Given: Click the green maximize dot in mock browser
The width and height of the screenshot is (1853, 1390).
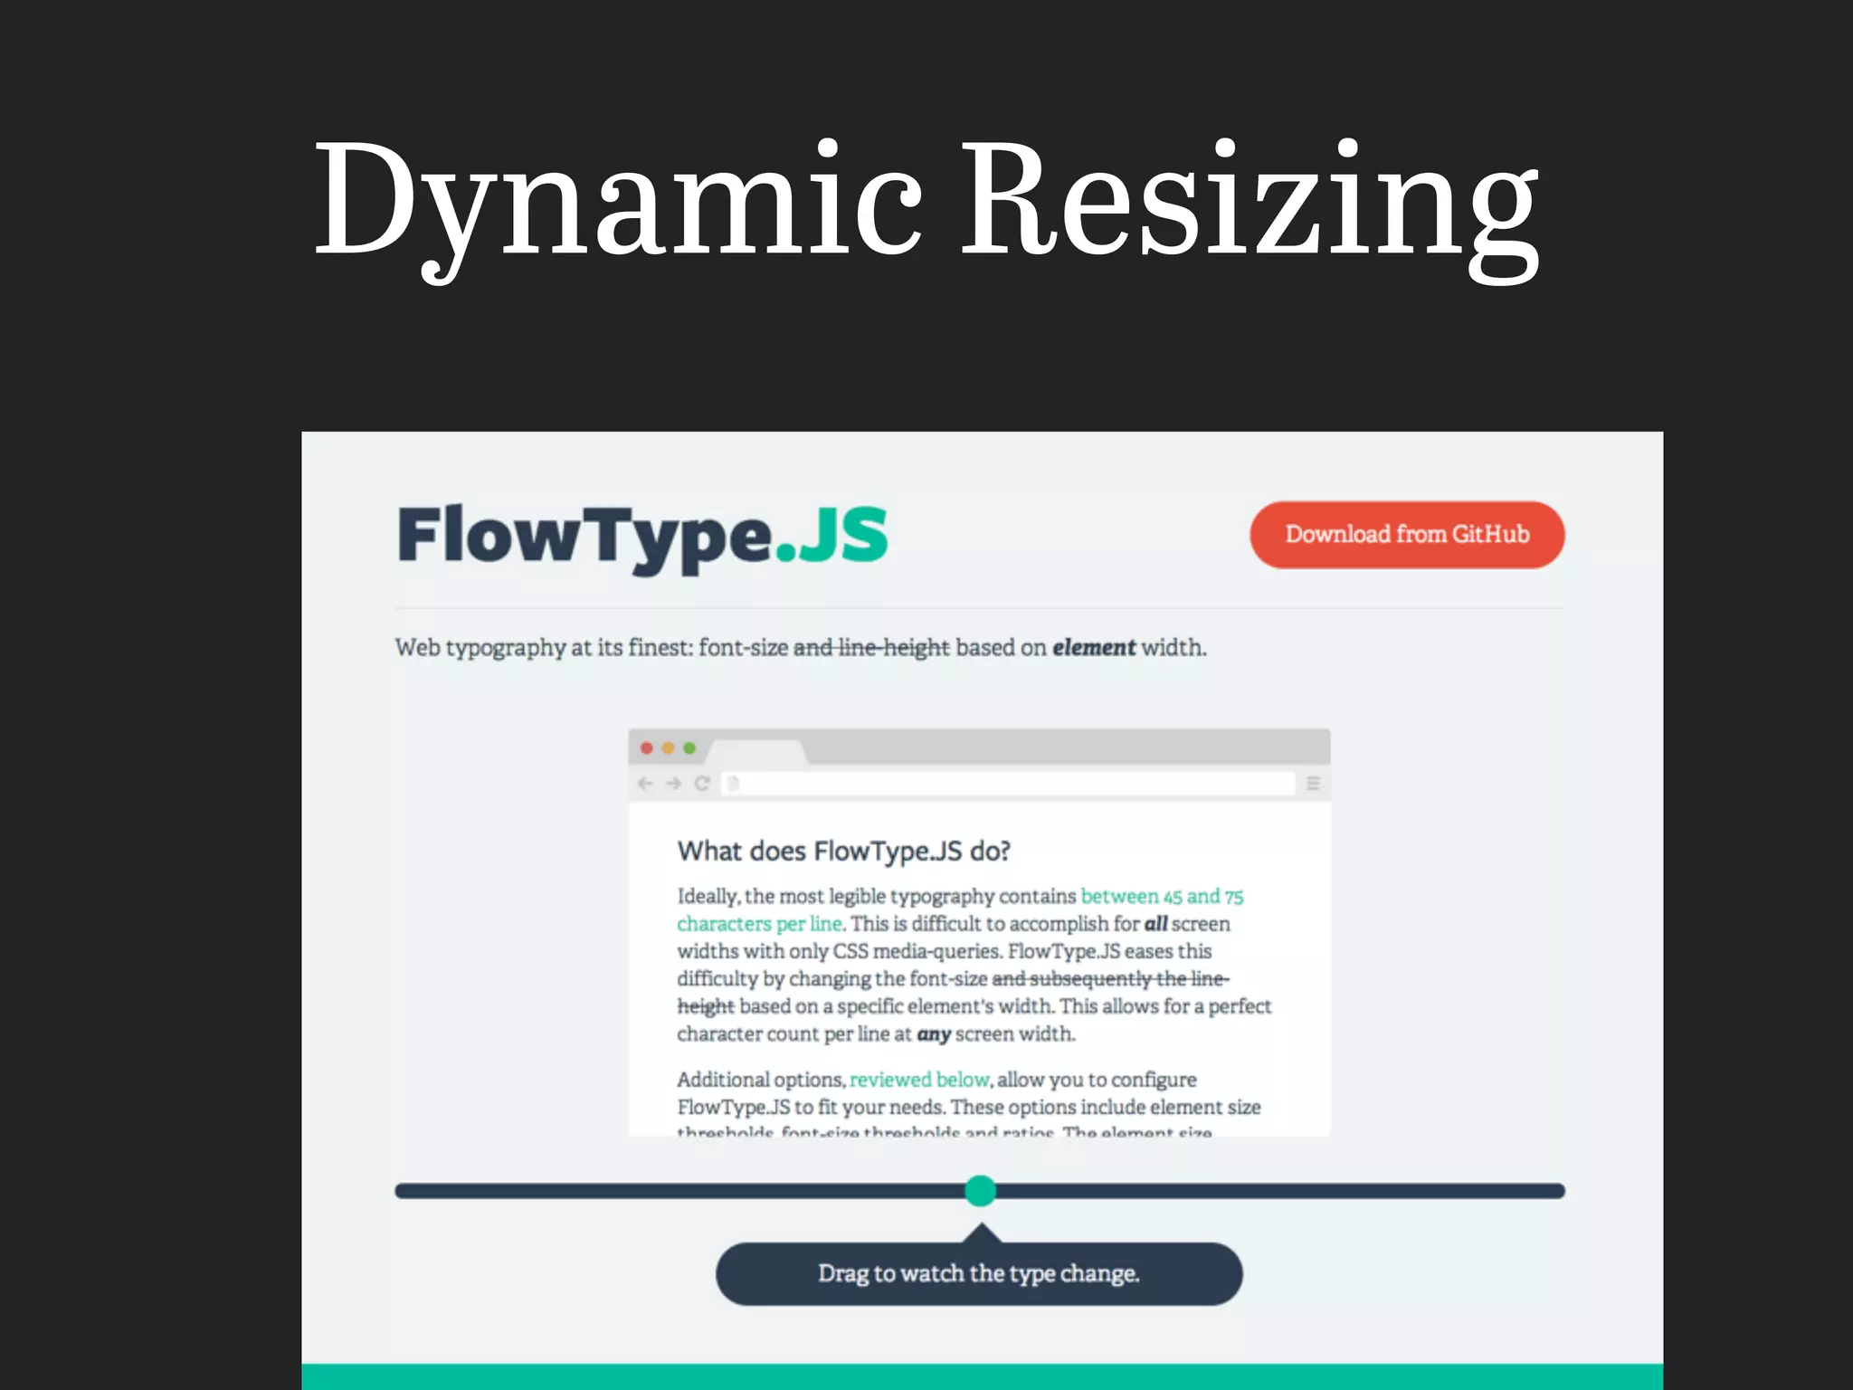Looking at the screenshot, I should coord(689,747).
